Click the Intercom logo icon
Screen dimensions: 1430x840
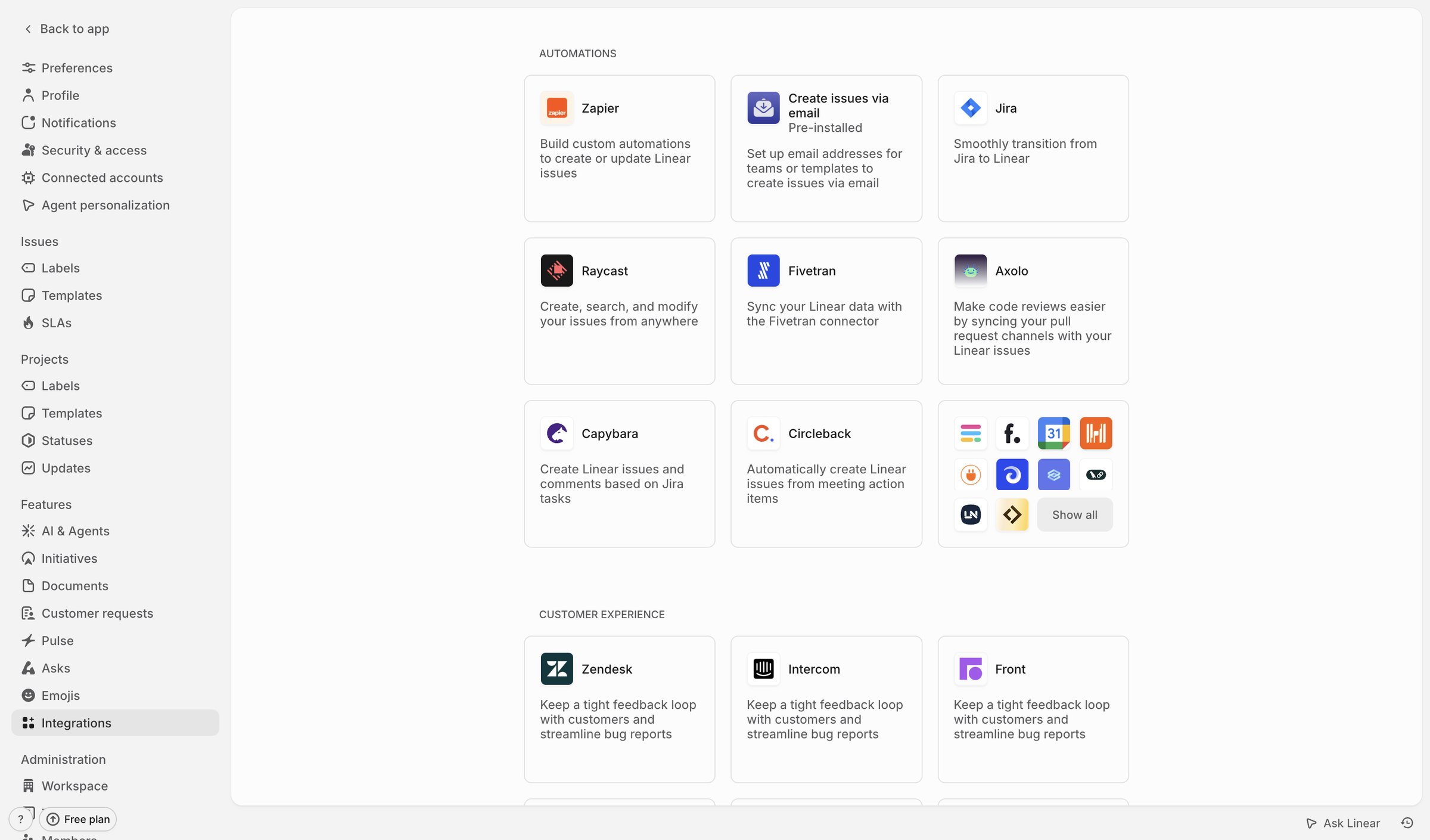click(763, 669)
